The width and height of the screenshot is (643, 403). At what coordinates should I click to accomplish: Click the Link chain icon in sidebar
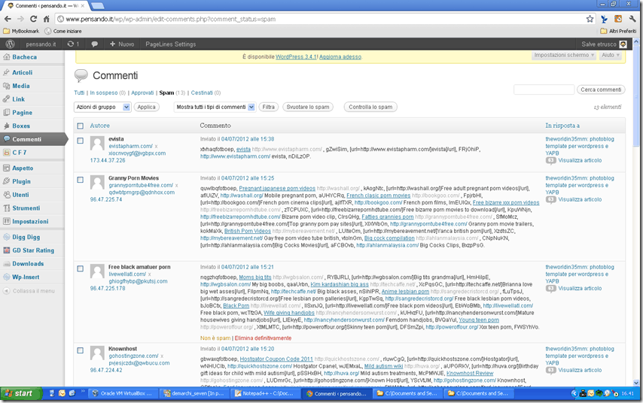[7, 99]
